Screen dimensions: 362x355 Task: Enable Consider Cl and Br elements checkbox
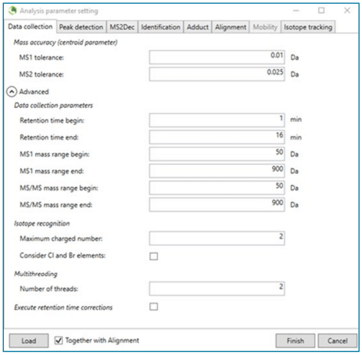(x=153, y=256)
